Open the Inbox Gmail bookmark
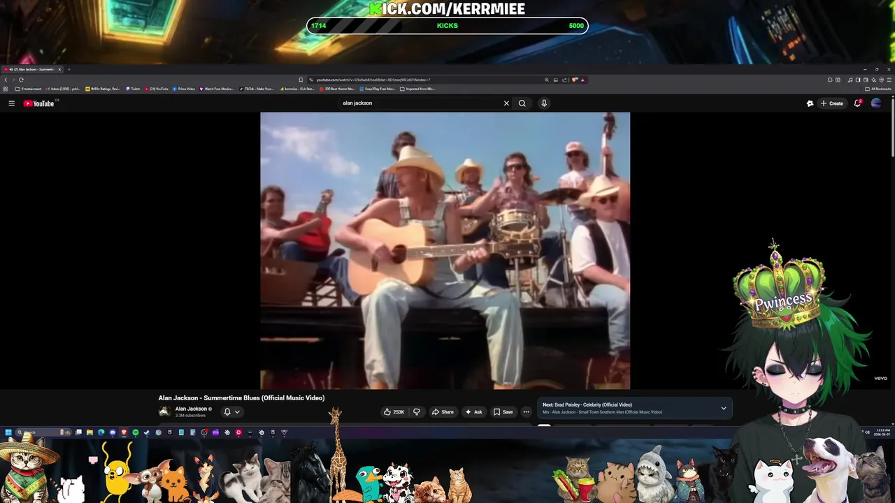The image size is (895, 503). tap(64, 89)
